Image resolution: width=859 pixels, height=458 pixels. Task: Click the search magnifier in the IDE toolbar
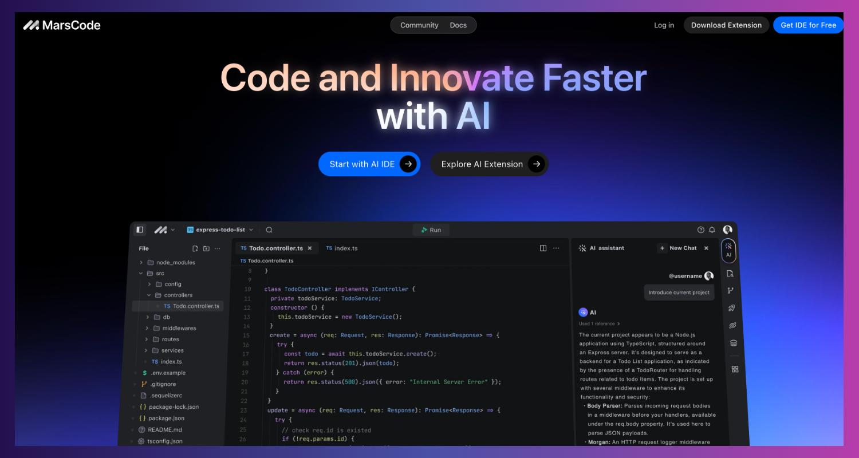[269, 229]
